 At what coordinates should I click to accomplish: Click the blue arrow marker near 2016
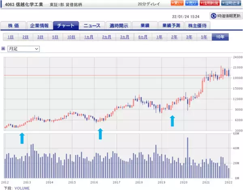100,133
